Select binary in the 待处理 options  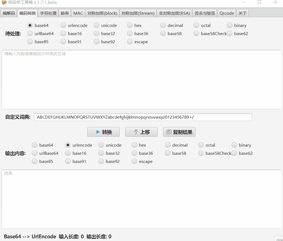(x=229, y=25)
